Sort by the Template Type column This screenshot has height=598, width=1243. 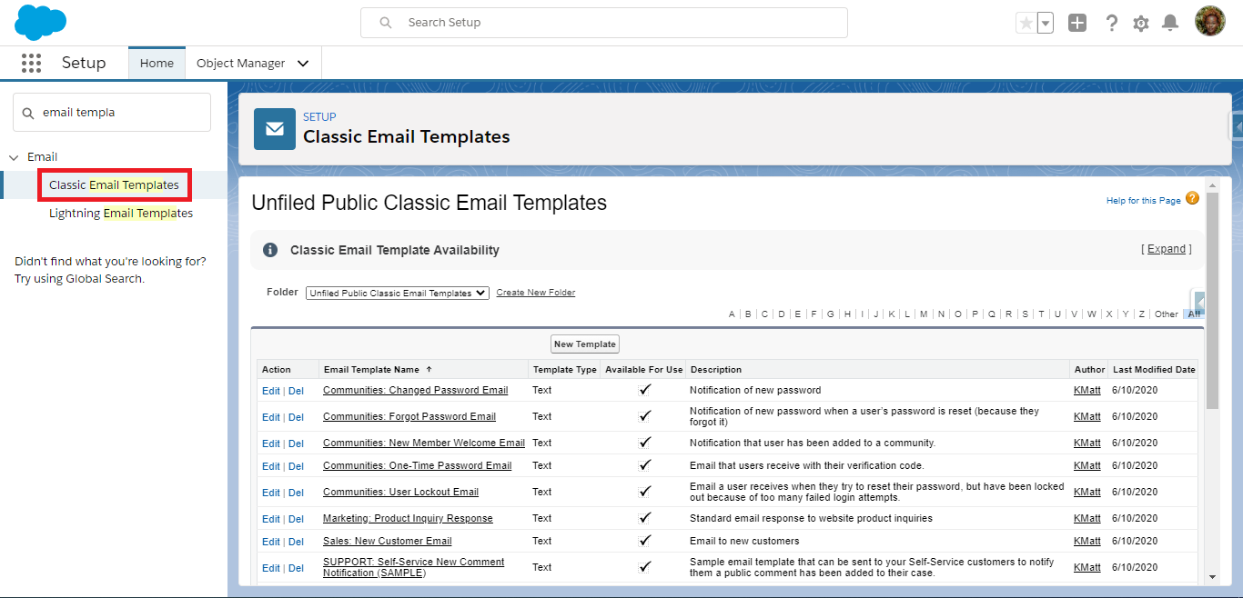564,370
